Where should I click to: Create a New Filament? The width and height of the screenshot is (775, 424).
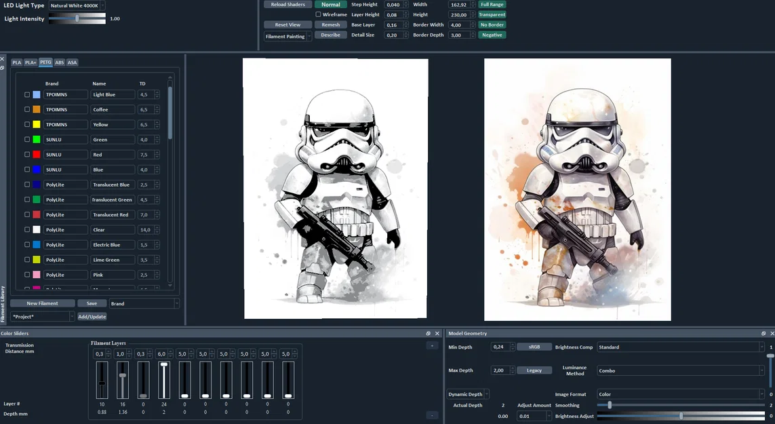43,303
